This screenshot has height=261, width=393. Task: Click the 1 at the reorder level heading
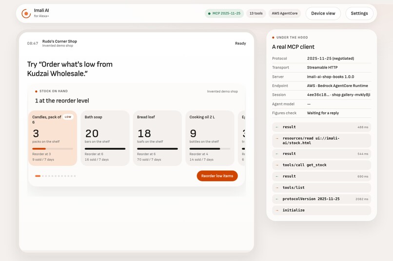click(62, 101)
